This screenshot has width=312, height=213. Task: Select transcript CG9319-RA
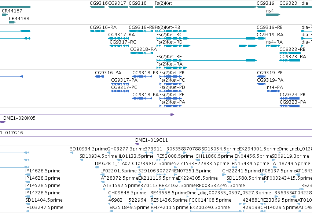click(270, 35)
